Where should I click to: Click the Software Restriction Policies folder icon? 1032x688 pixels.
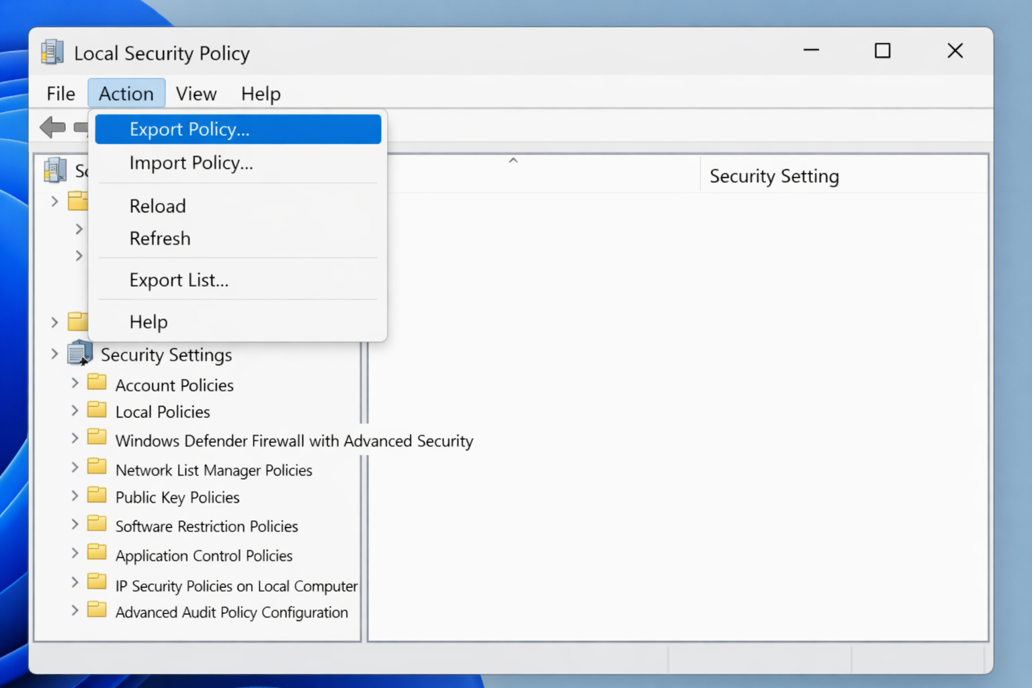click(97, 523)
